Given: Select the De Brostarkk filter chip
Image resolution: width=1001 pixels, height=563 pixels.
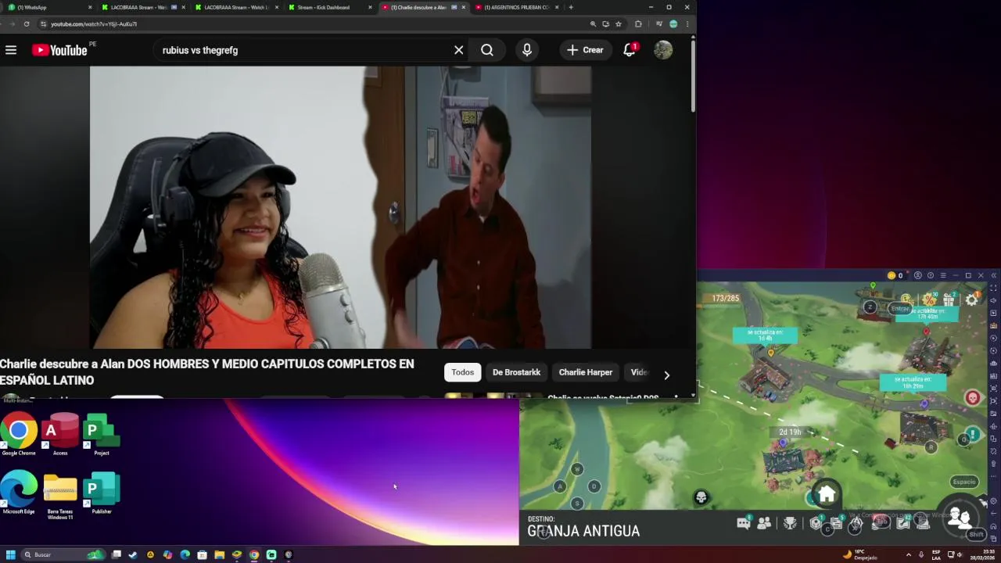Looking at the screenshot, I should [x=516, y=372].
